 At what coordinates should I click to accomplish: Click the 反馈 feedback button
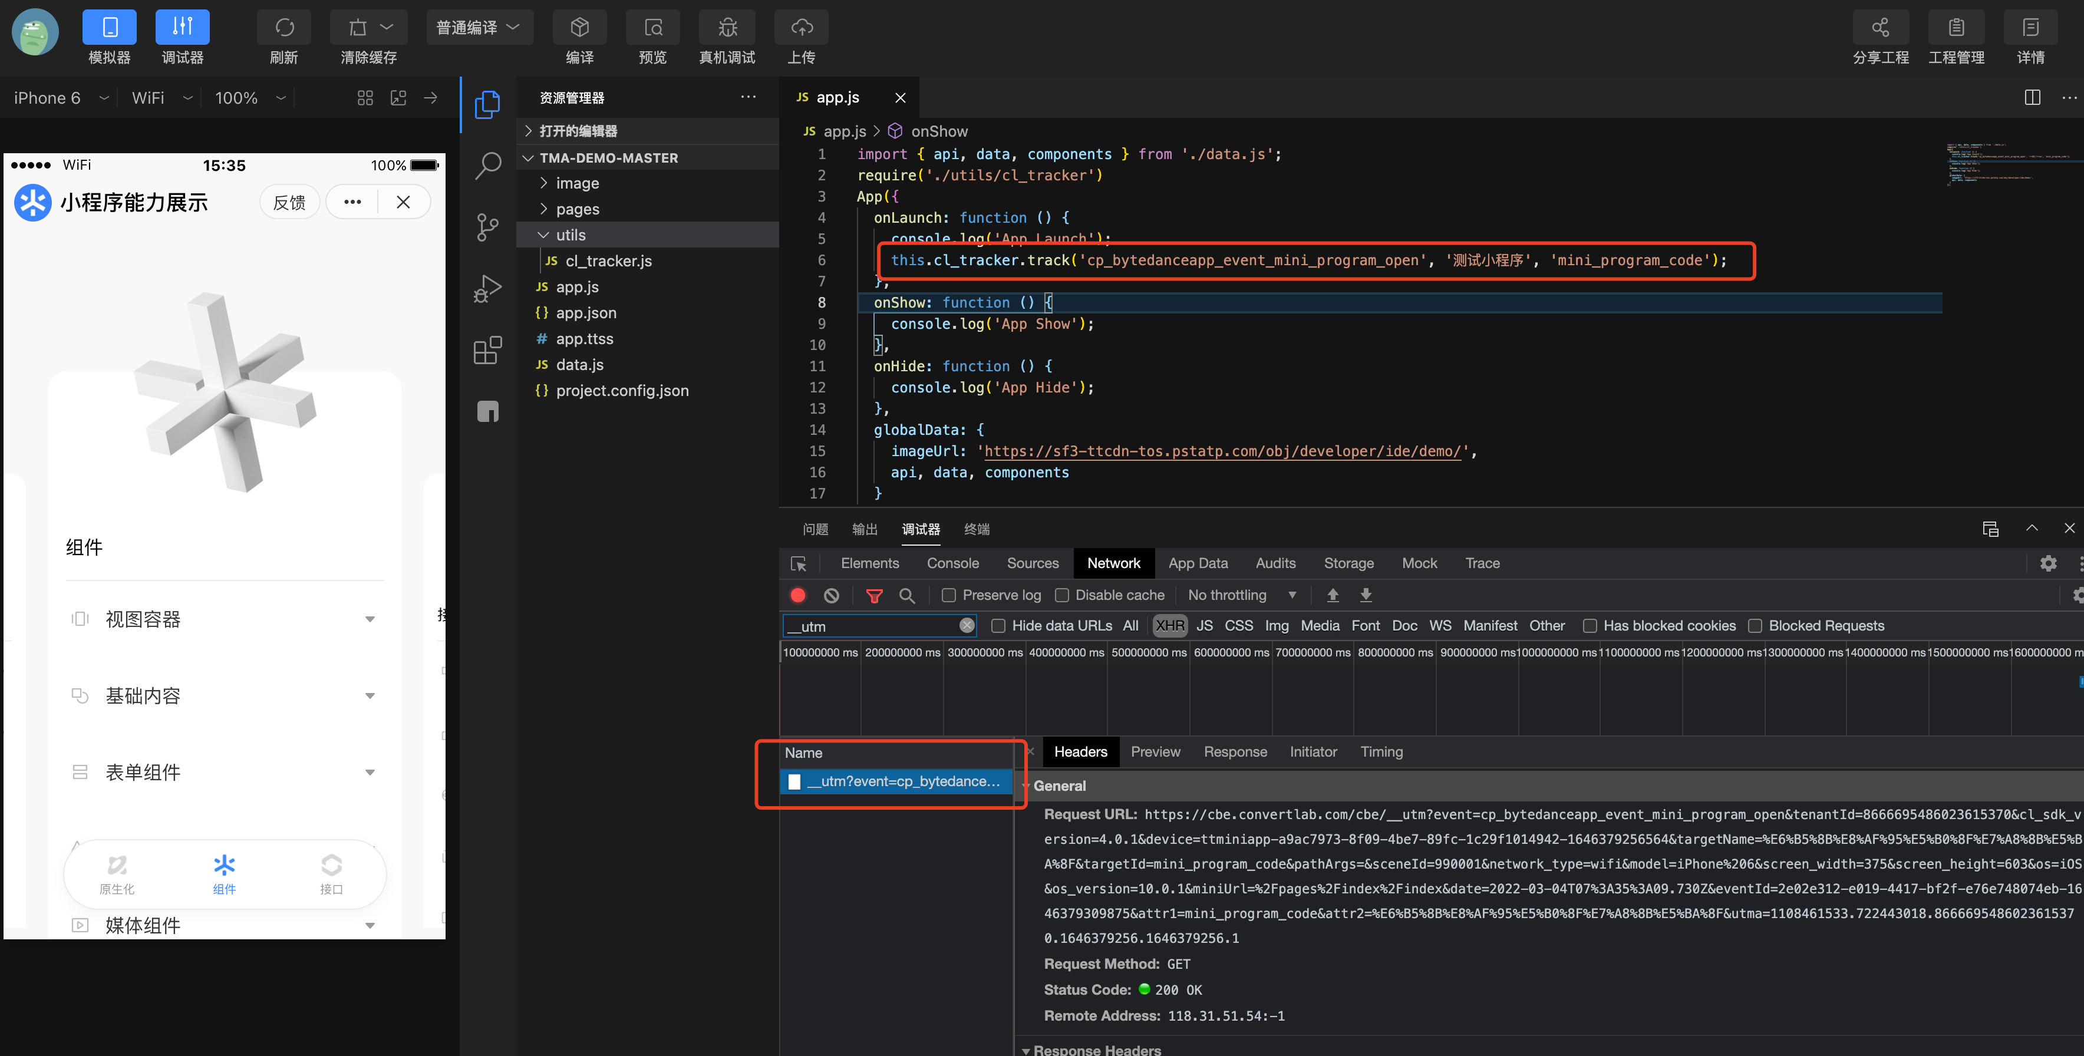(289, 202)
